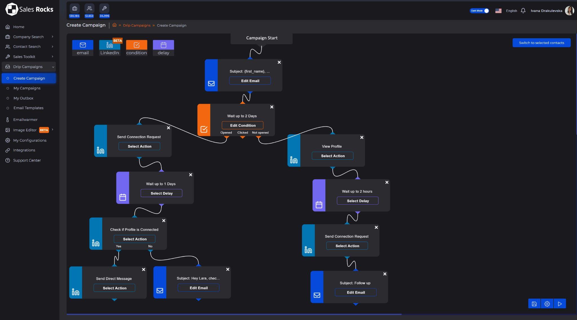
Task: Click Select Action on View Profile node
Action: pos(333,156)
